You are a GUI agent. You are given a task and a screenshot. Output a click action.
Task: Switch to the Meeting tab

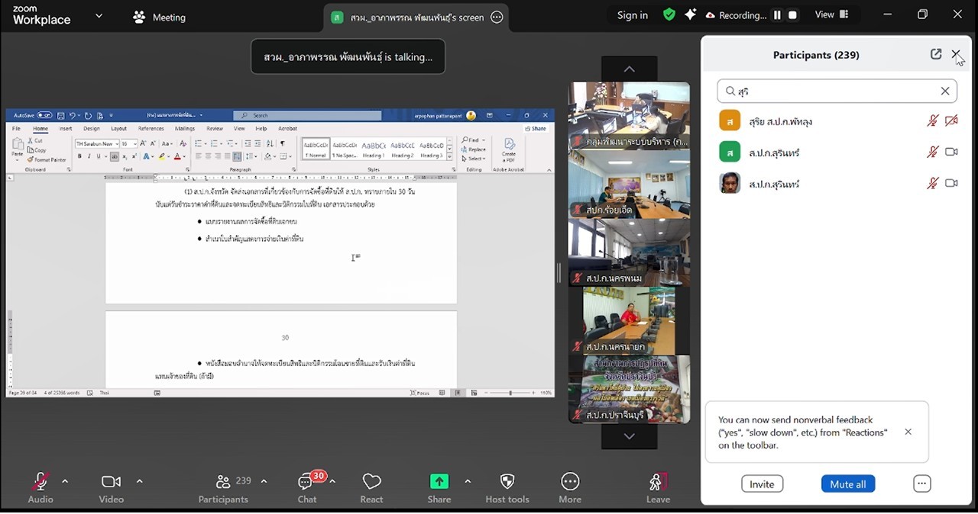pos(159,17)
